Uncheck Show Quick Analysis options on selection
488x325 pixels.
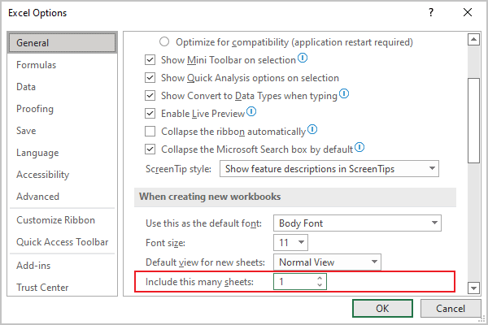[150, 77]
